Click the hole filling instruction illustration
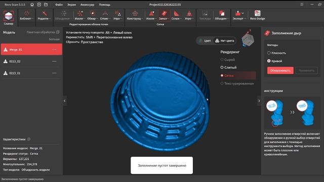Viewport: 324px width, 182px height. point(292,113)
